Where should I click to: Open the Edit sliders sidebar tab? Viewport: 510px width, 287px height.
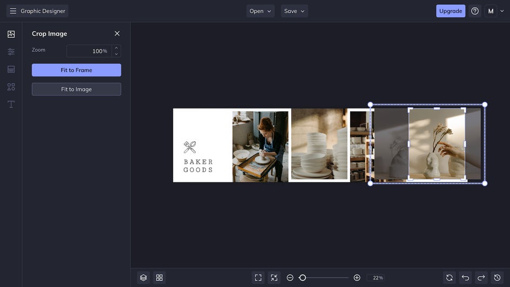[11, 52]
